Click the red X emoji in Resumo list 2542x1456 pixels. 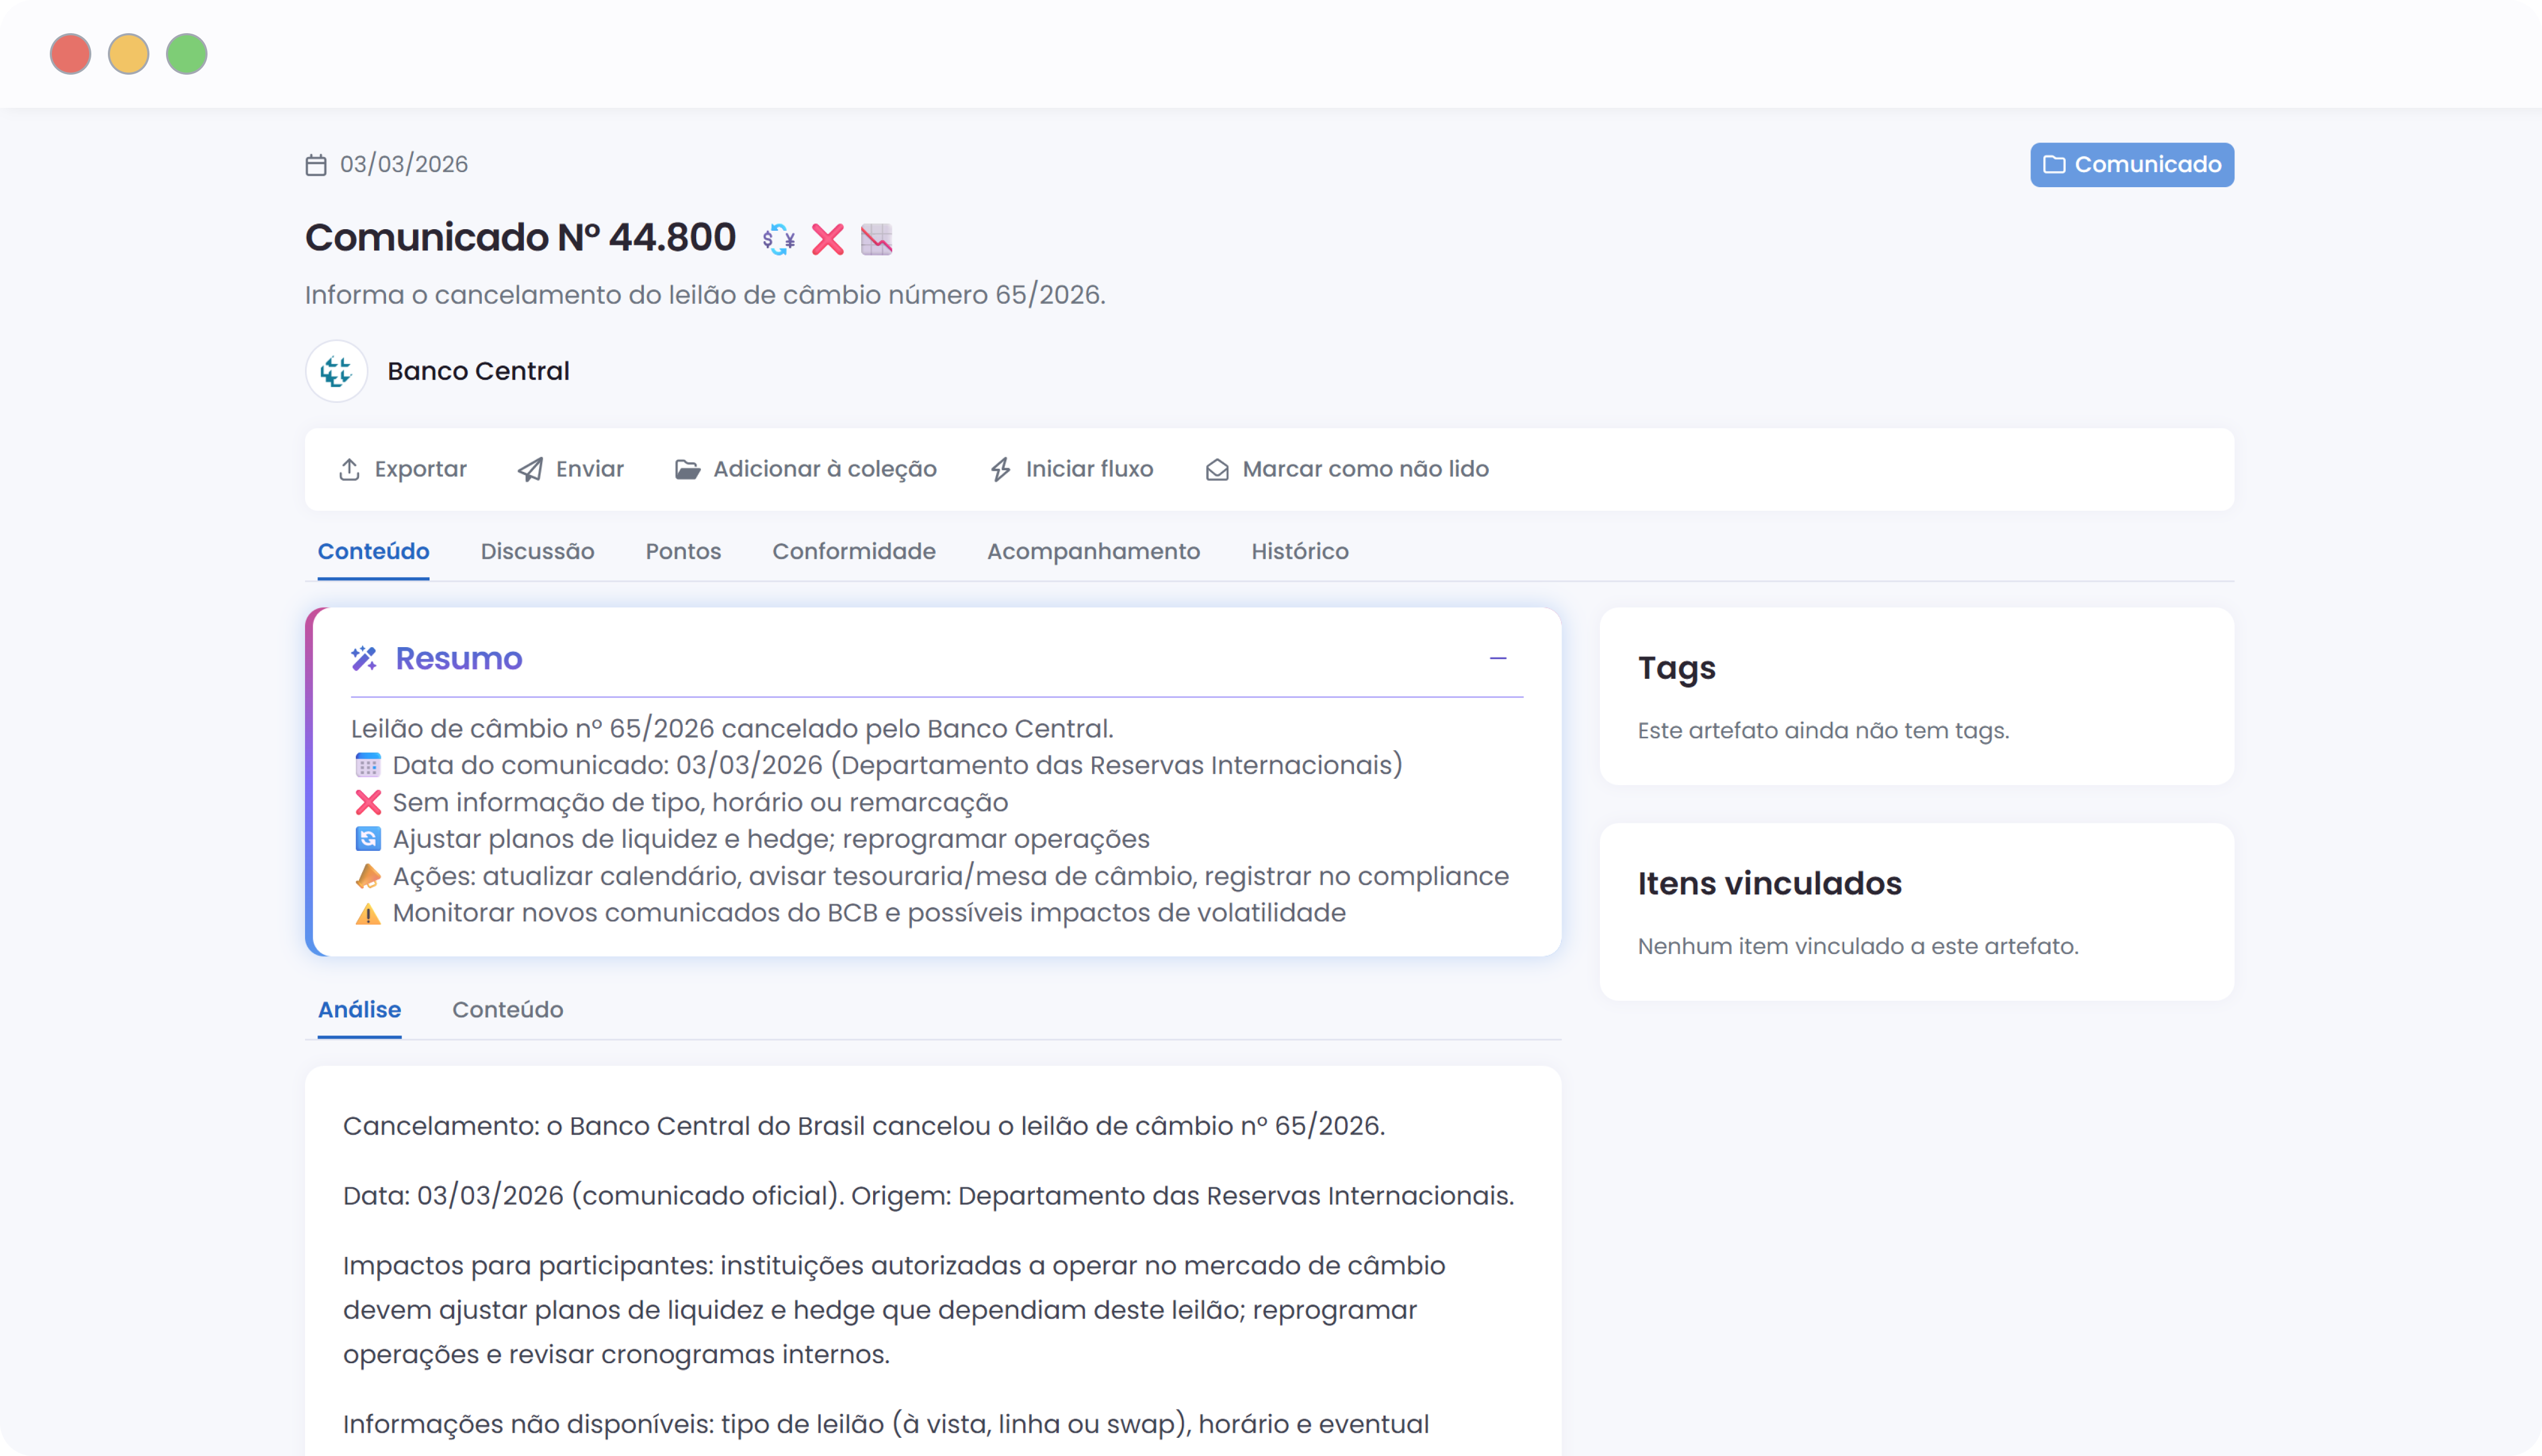368,802
